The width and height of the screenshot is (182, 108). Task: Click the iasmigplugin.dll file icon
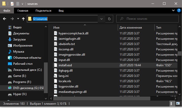pos(56,39)
